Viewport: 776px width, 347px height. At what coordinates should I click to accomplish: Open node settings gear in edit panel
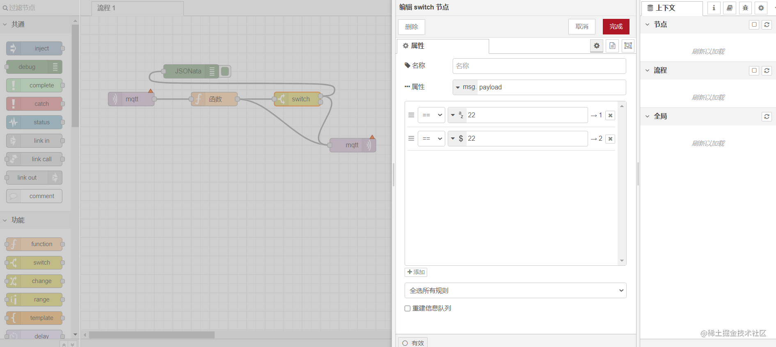click(x=597, y=46)
